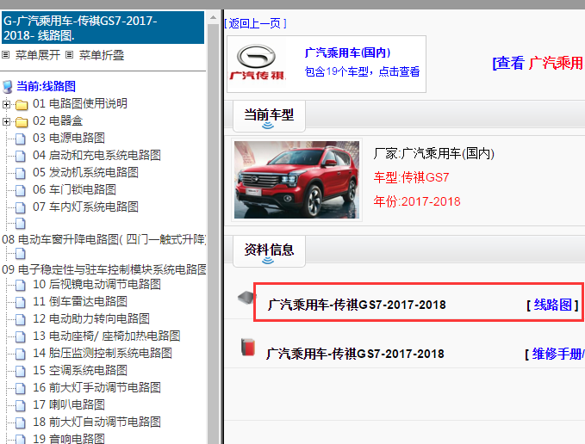Select the 当前:线路图 root node

pos(47,86)
